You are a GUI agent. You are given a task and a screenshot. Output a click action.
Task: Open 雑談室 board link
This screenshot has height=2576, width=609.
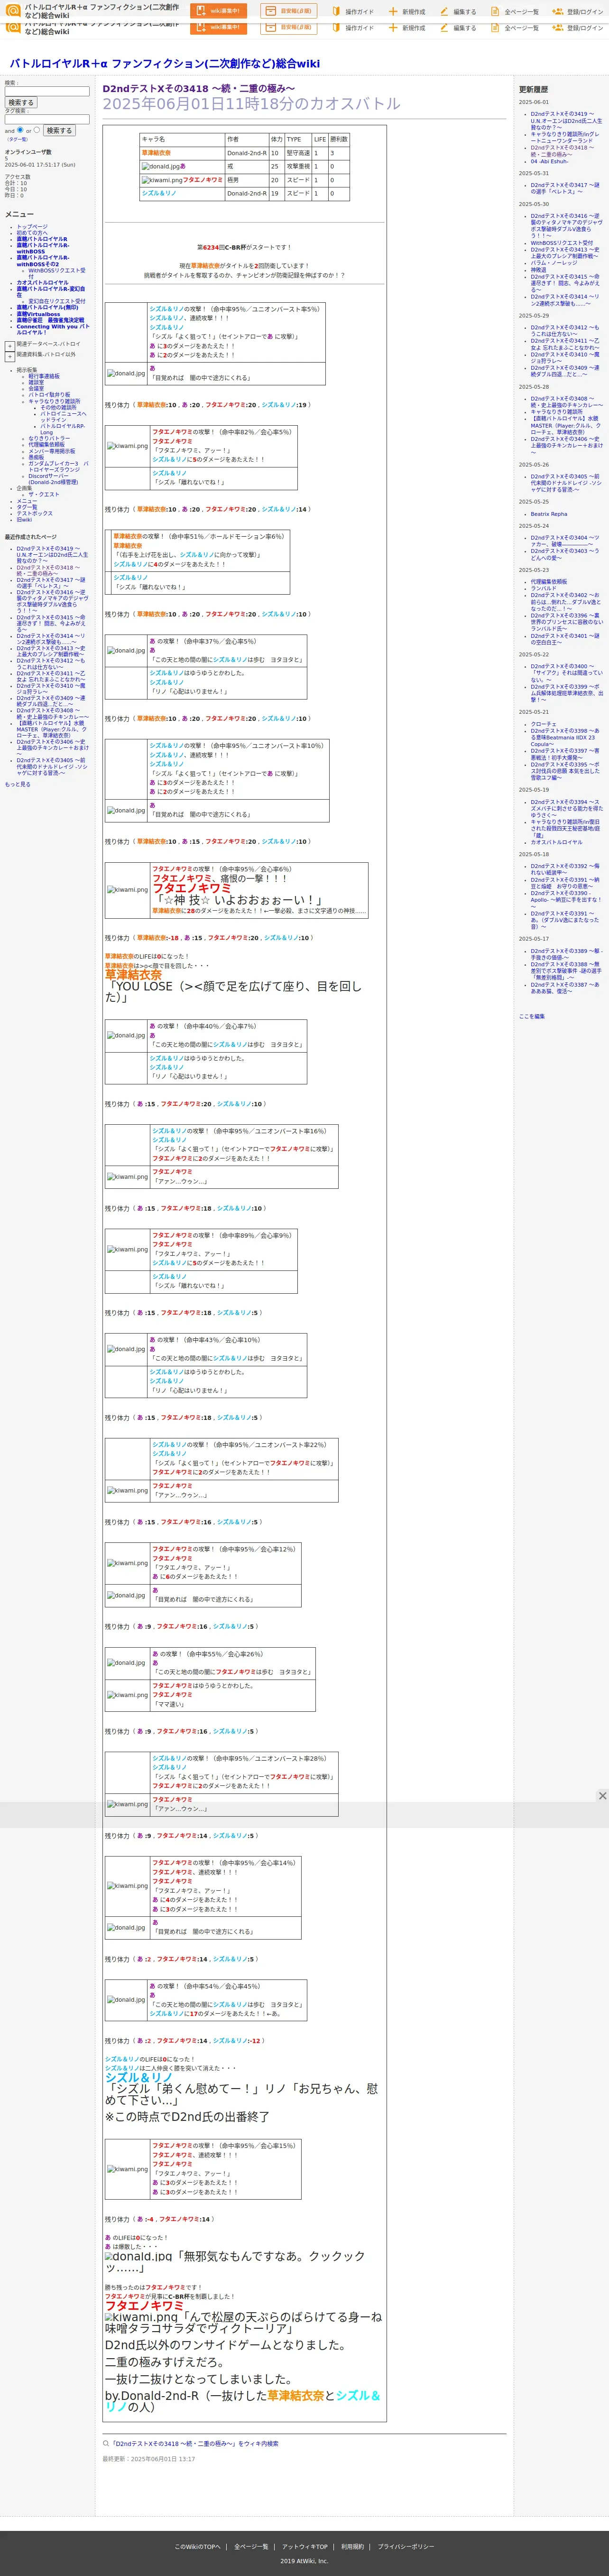[x=36, y=382]
